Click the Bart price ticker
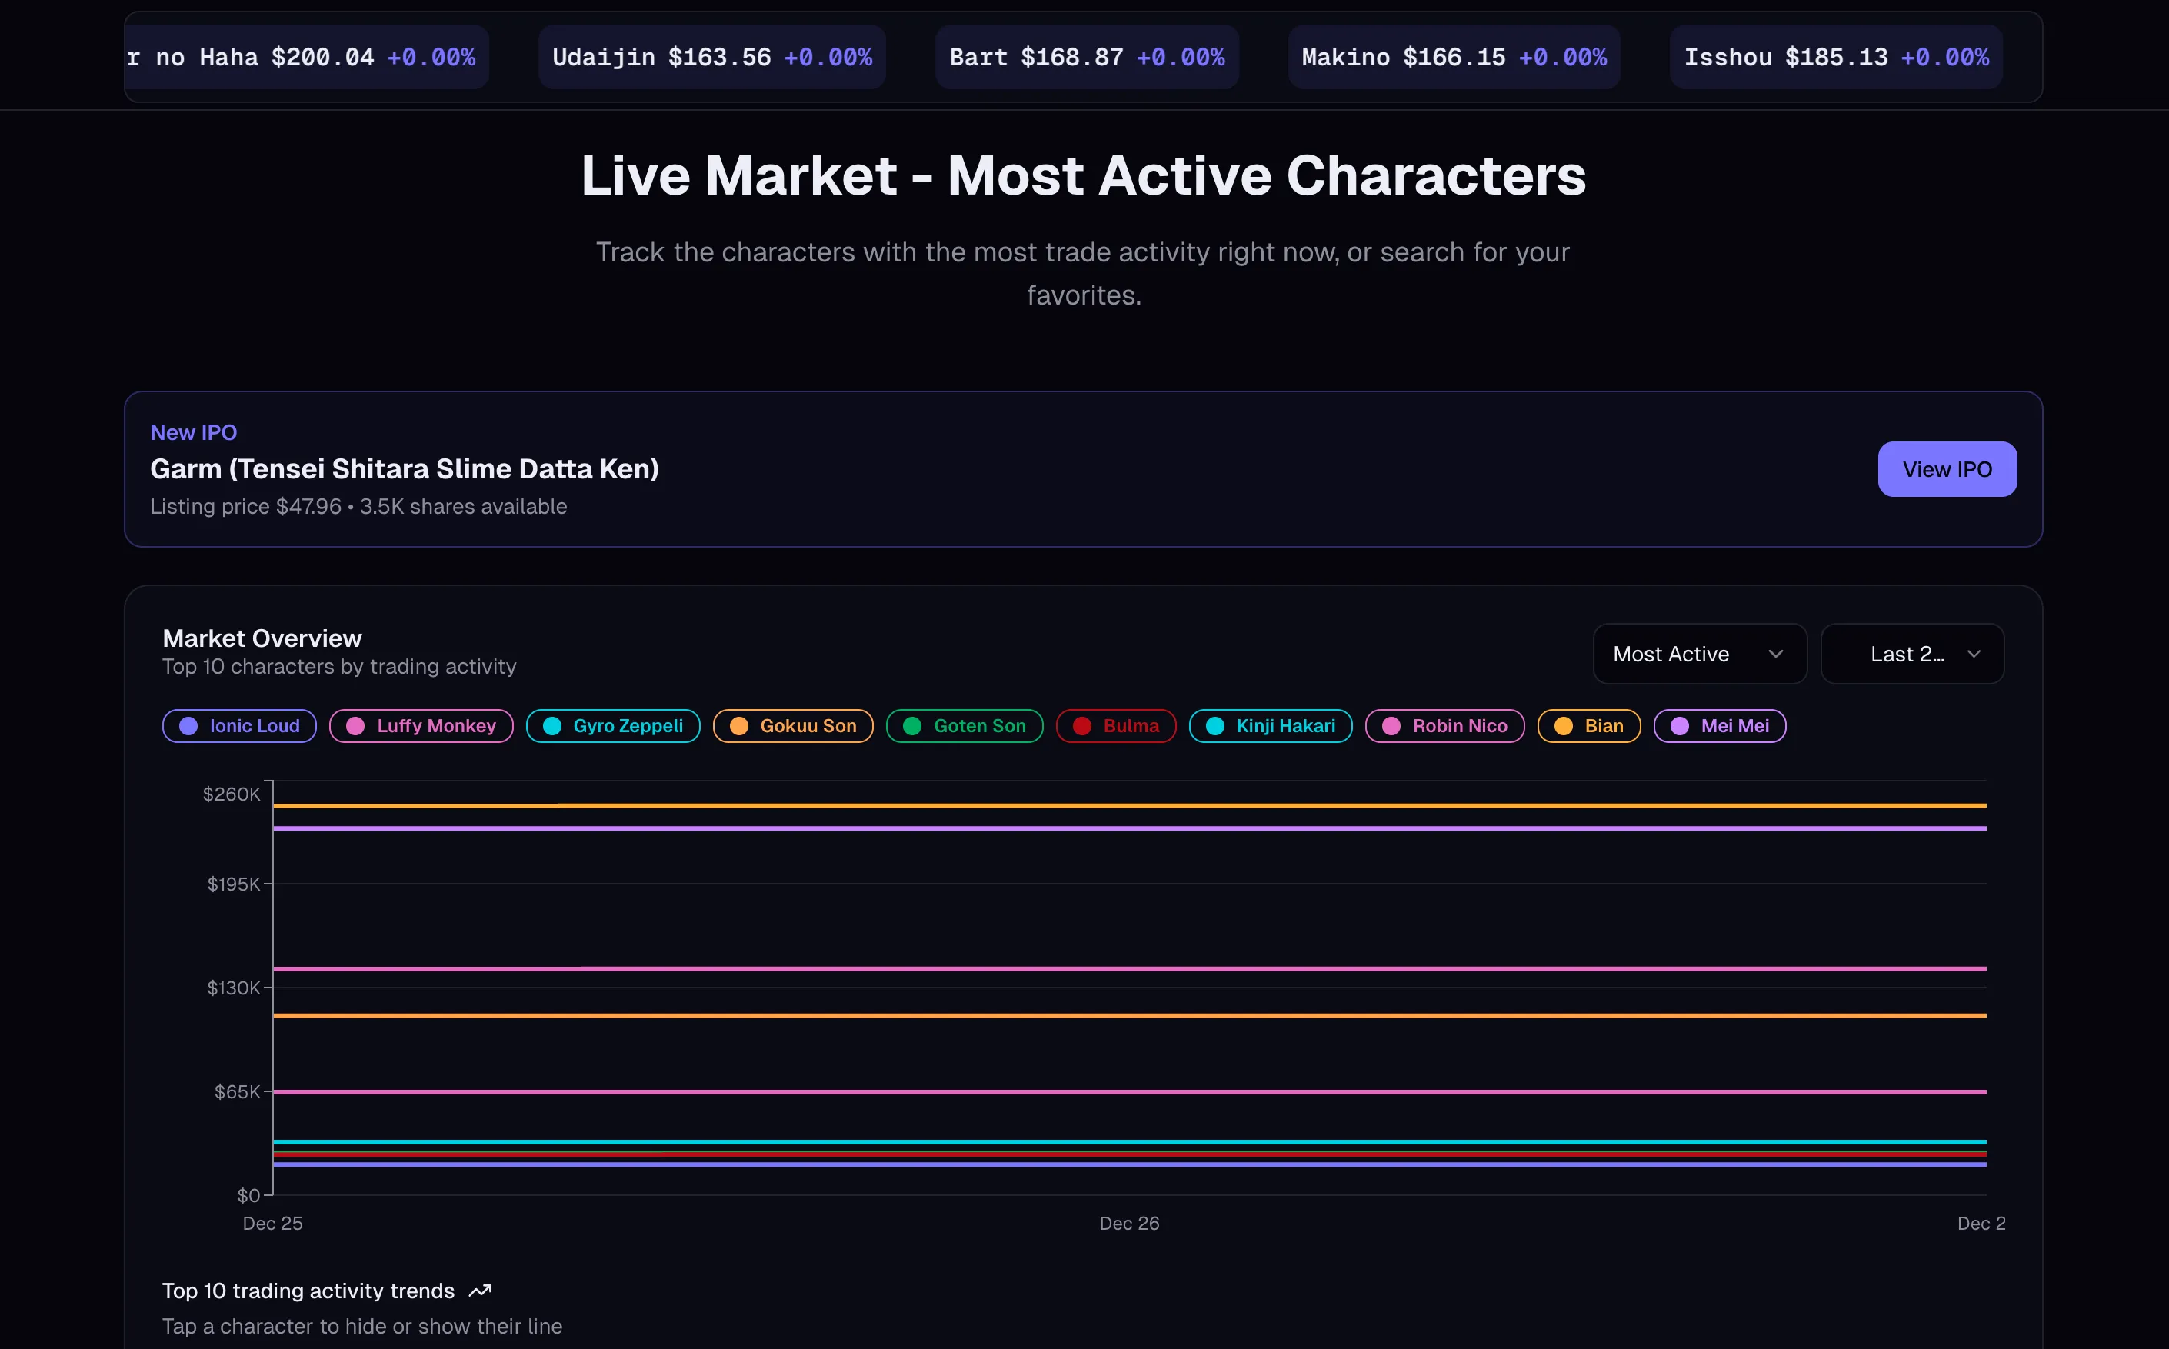Viewport: 2169px width, 1349px height. click(1086, 56)
